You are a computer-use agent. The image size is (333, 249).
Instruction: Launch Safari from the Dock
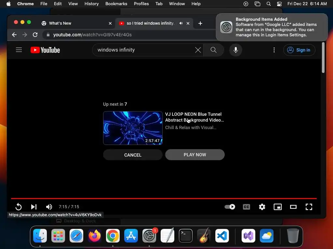click(x=76, y=235)
